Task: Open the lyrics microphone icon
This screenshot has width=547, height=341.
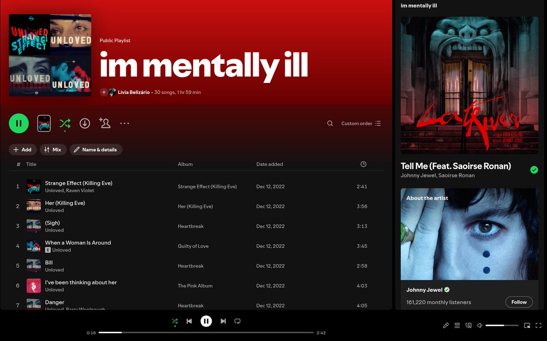Action: click(x=446, y=326)
